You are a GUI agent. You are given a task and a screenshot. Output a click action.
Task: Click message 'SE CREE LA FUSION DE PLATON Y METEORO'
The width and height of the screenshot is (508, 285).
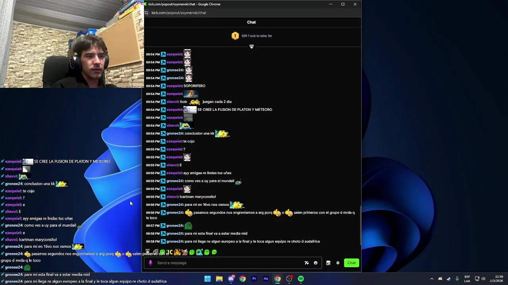[235, 110]
